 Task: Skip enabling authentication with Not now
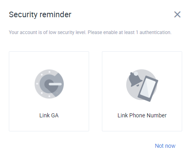[x=165, y=146]
